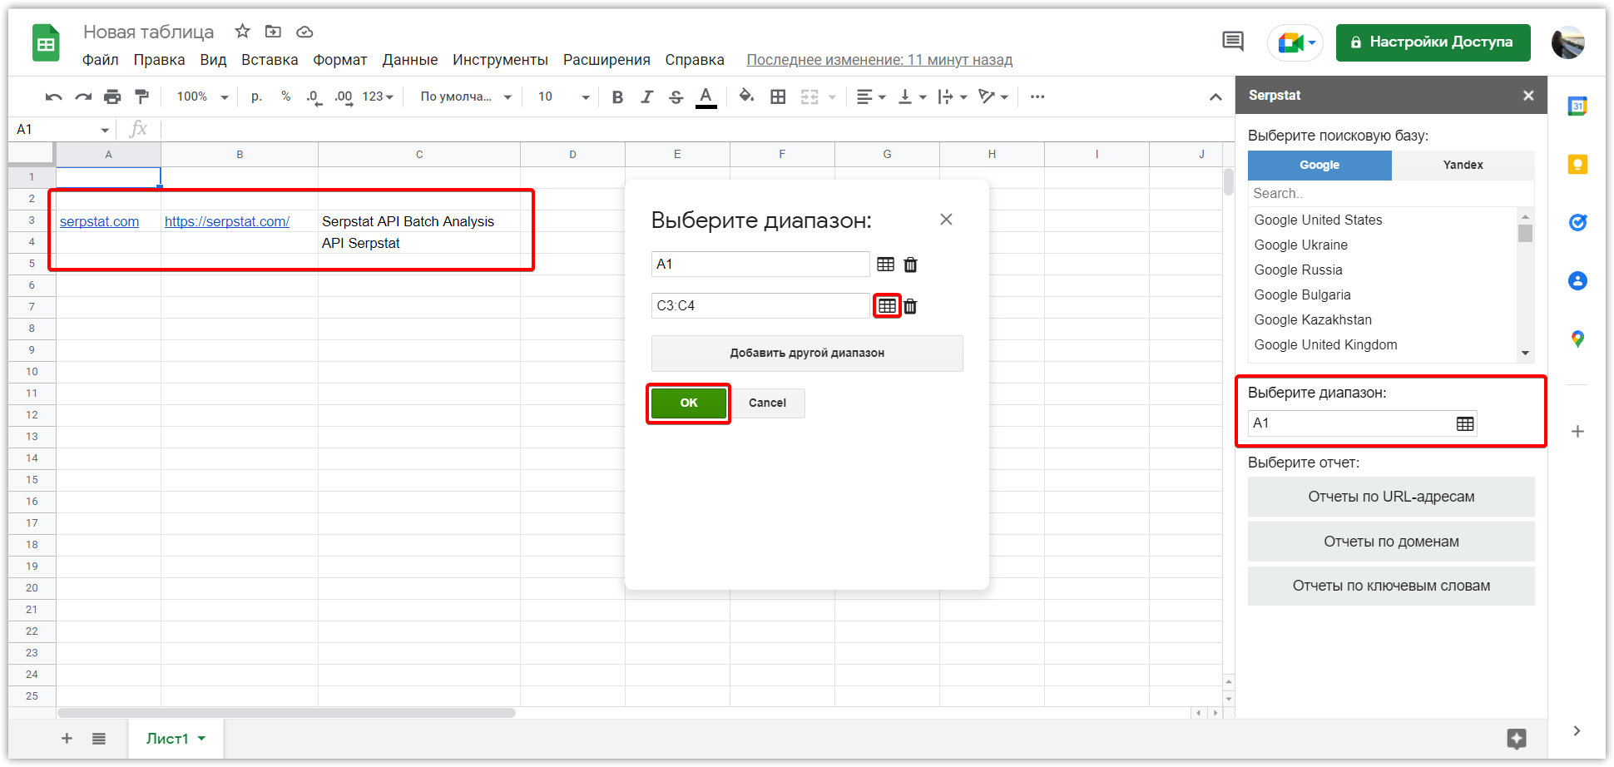Image resolution: width=1614 pixels, height=767 pixels.
Task: Click the redo arrow icon
Action: 83,97
